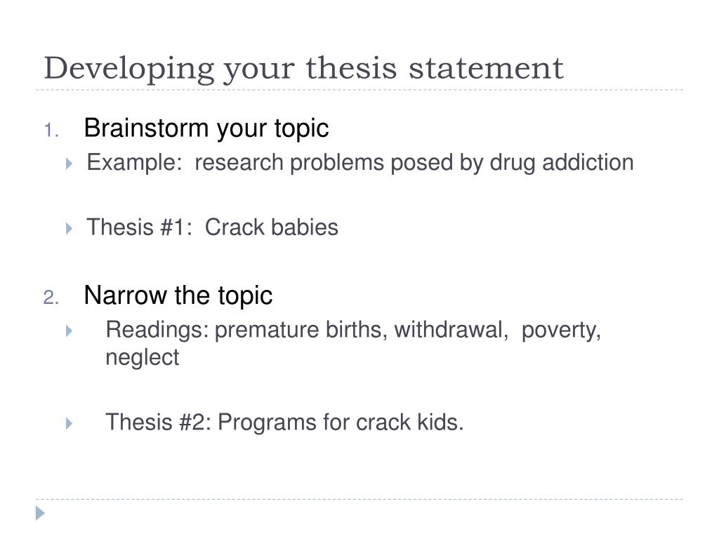Click the word 'poverty,' in the readings line

pos(561,331)
